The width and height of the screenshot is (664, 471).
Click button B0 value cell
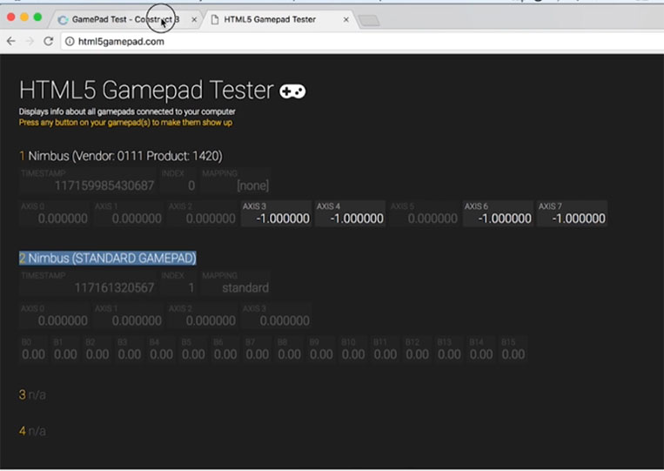click(x=33, y=350)
